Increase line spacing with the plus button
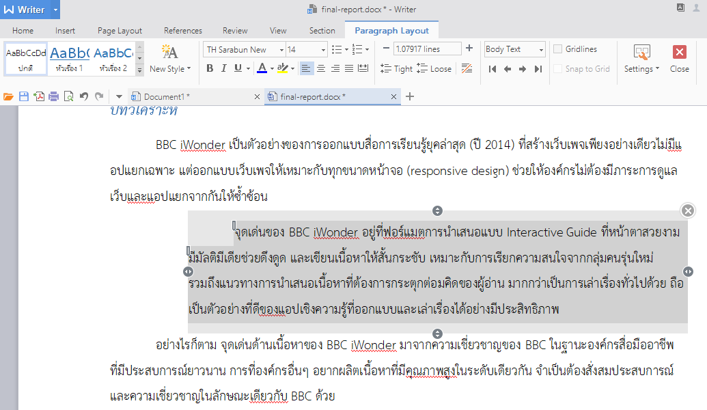The image size is (707, 410). click(x=469, y=49)
